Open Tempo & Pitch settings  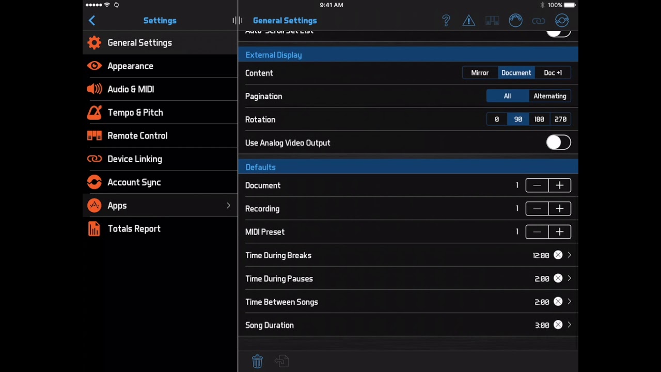[x=160, y=113]
